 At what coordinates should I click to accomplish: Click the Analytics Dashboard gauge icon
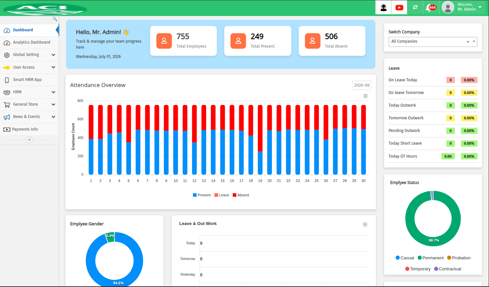[7, 43]
